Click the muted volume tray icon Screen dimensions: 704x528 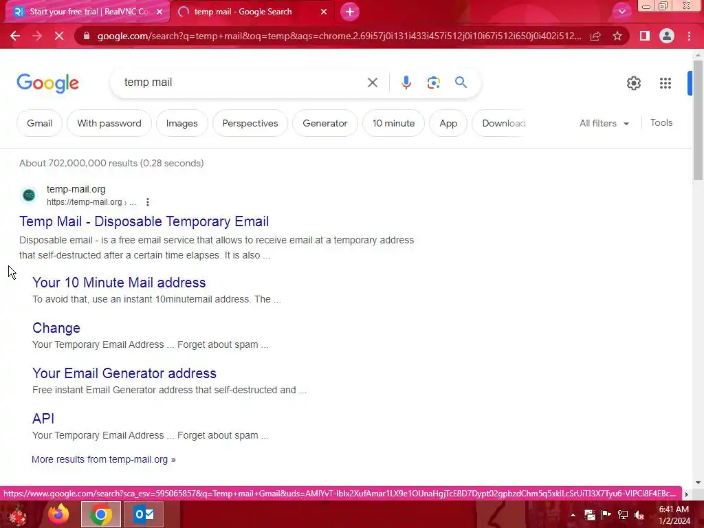coord(639,515)
